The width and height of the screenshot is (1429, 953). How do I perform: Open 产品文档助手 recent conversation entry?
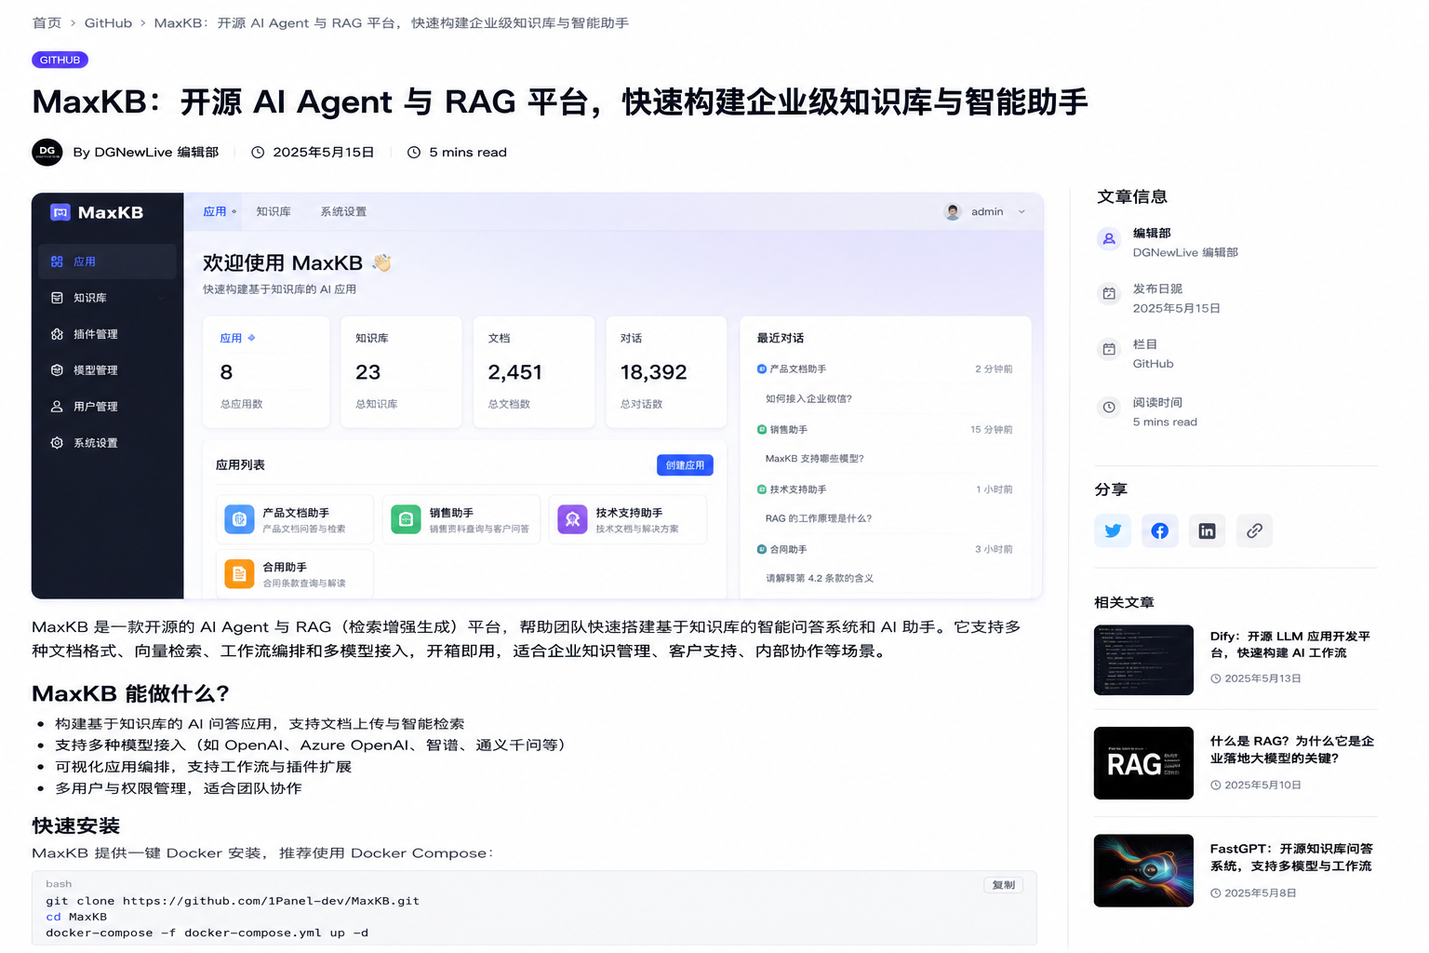(x=885, y=369)
